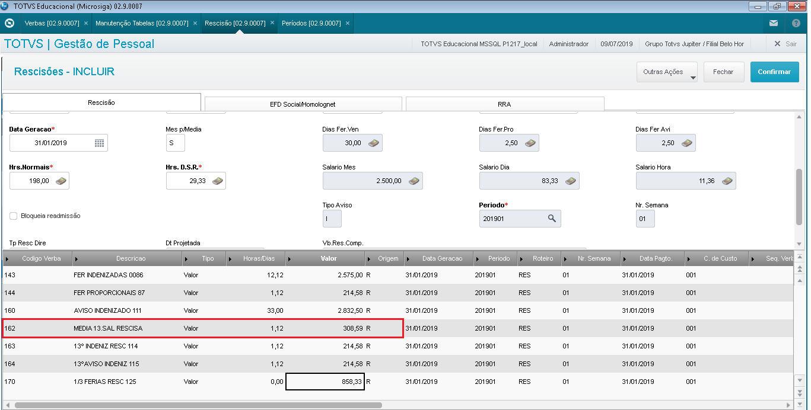
Task: Select row 160 AVISO INDENIZADO 111
Action: (x=398, y=310)
